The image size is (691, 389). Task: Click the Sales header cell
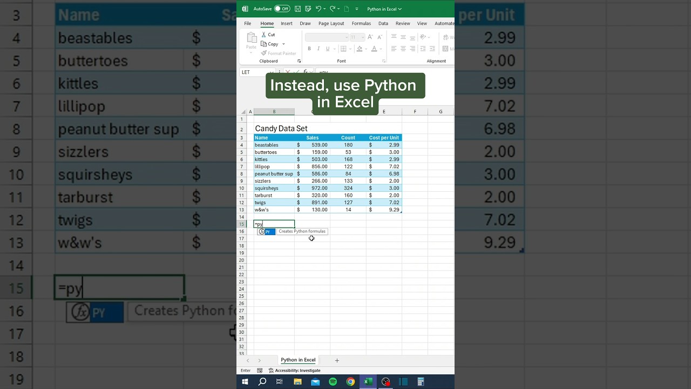[x=312, y=138]
